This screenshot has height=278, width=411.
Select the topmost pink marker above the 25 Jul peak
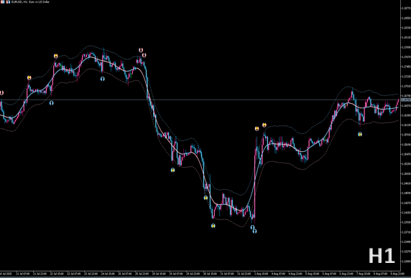(141, 50)
